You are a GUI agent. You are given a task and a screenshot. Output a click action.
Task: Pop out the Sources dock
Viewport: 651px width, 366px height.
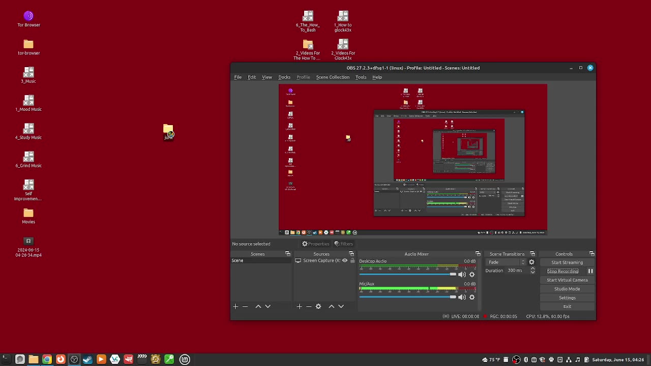click(x=351, y=254)
